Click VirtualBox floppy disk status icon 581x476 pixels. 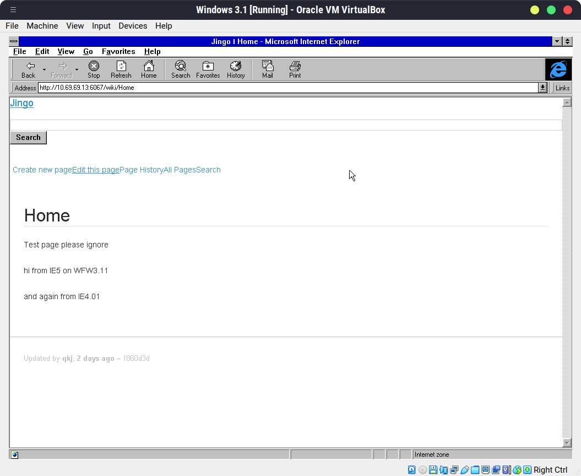pos(433,470)
